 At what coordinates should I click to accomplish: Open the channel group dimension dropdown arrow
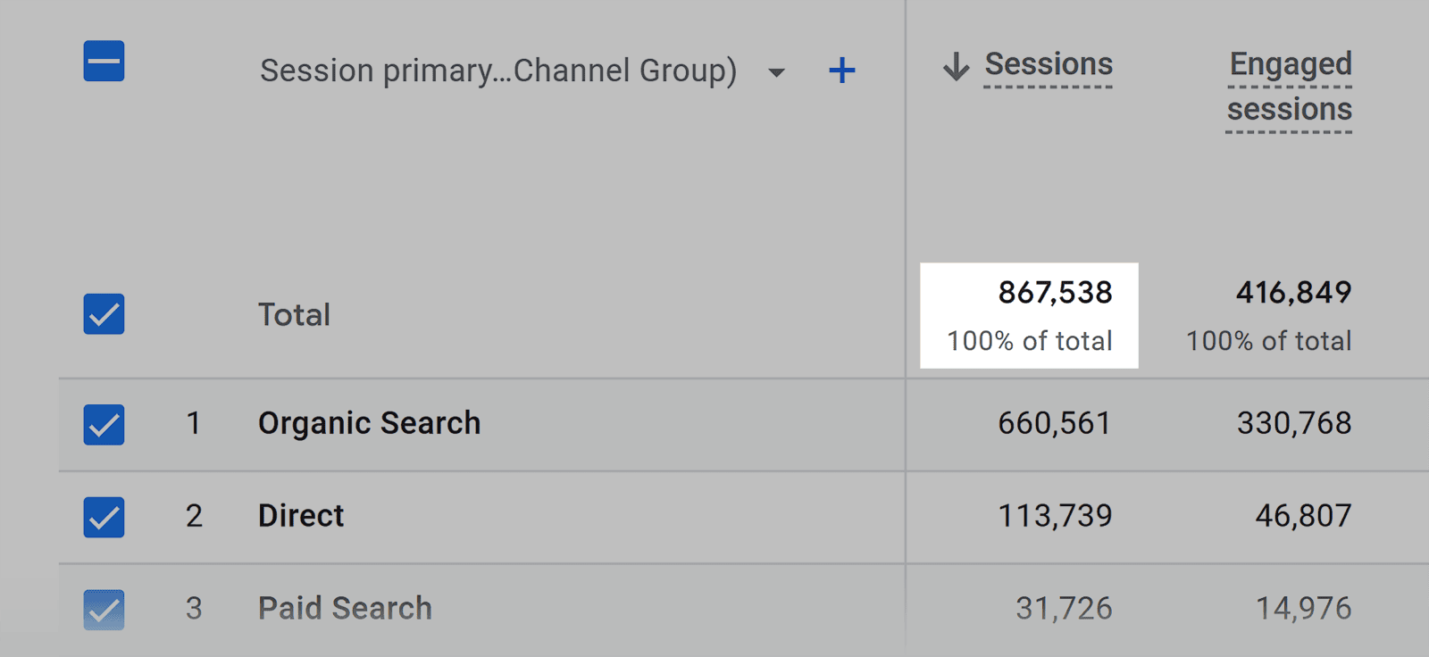pos(776,73)
